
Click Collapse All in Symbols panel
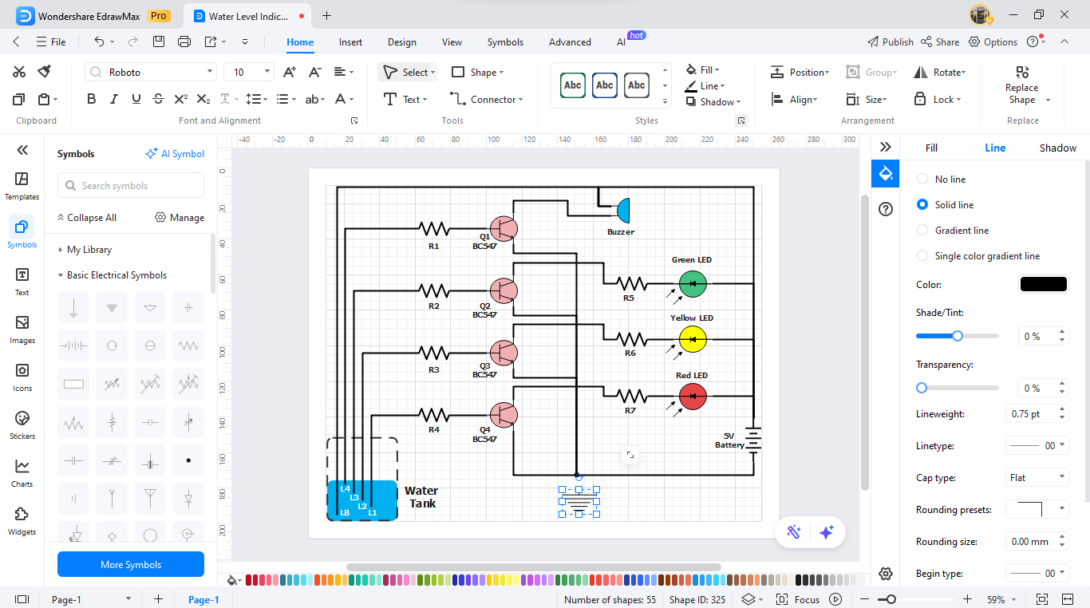[x=86, y=218]
